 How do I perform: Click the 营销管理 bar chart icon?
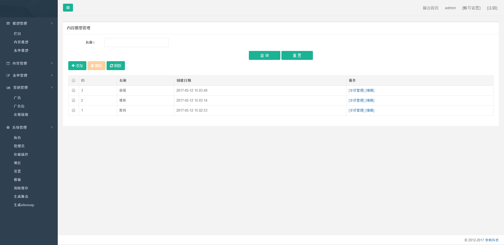coord(8,87)
